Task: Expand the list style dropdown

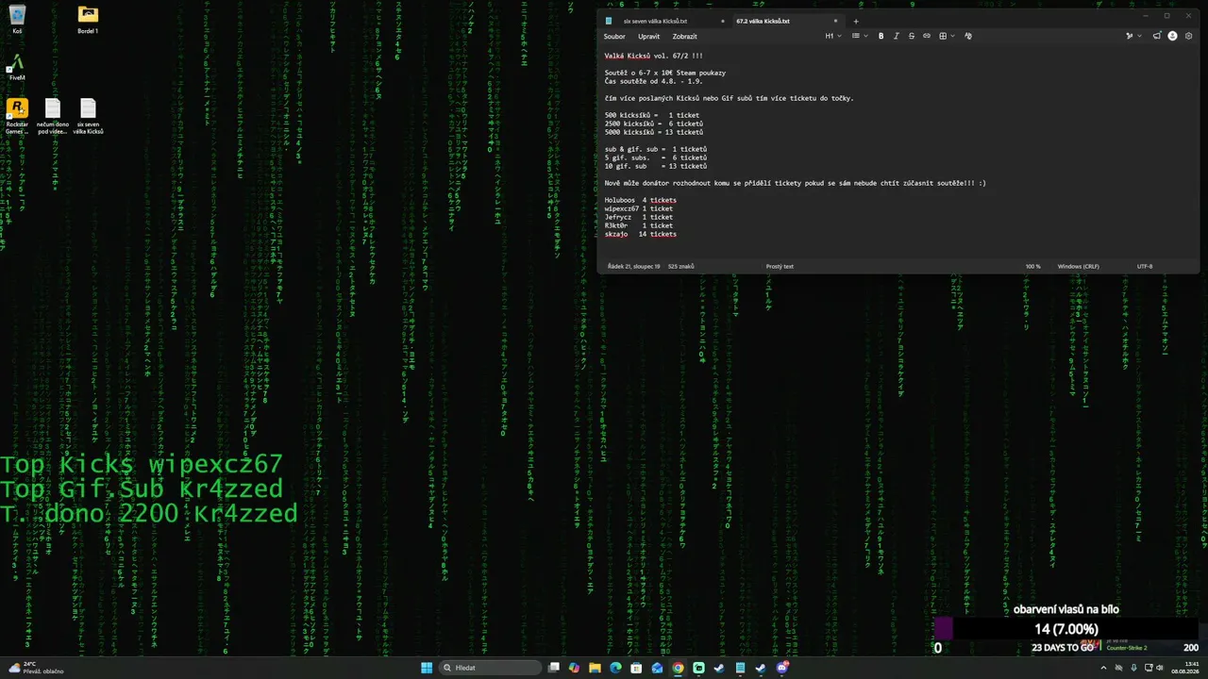Action: coord(859,36)
